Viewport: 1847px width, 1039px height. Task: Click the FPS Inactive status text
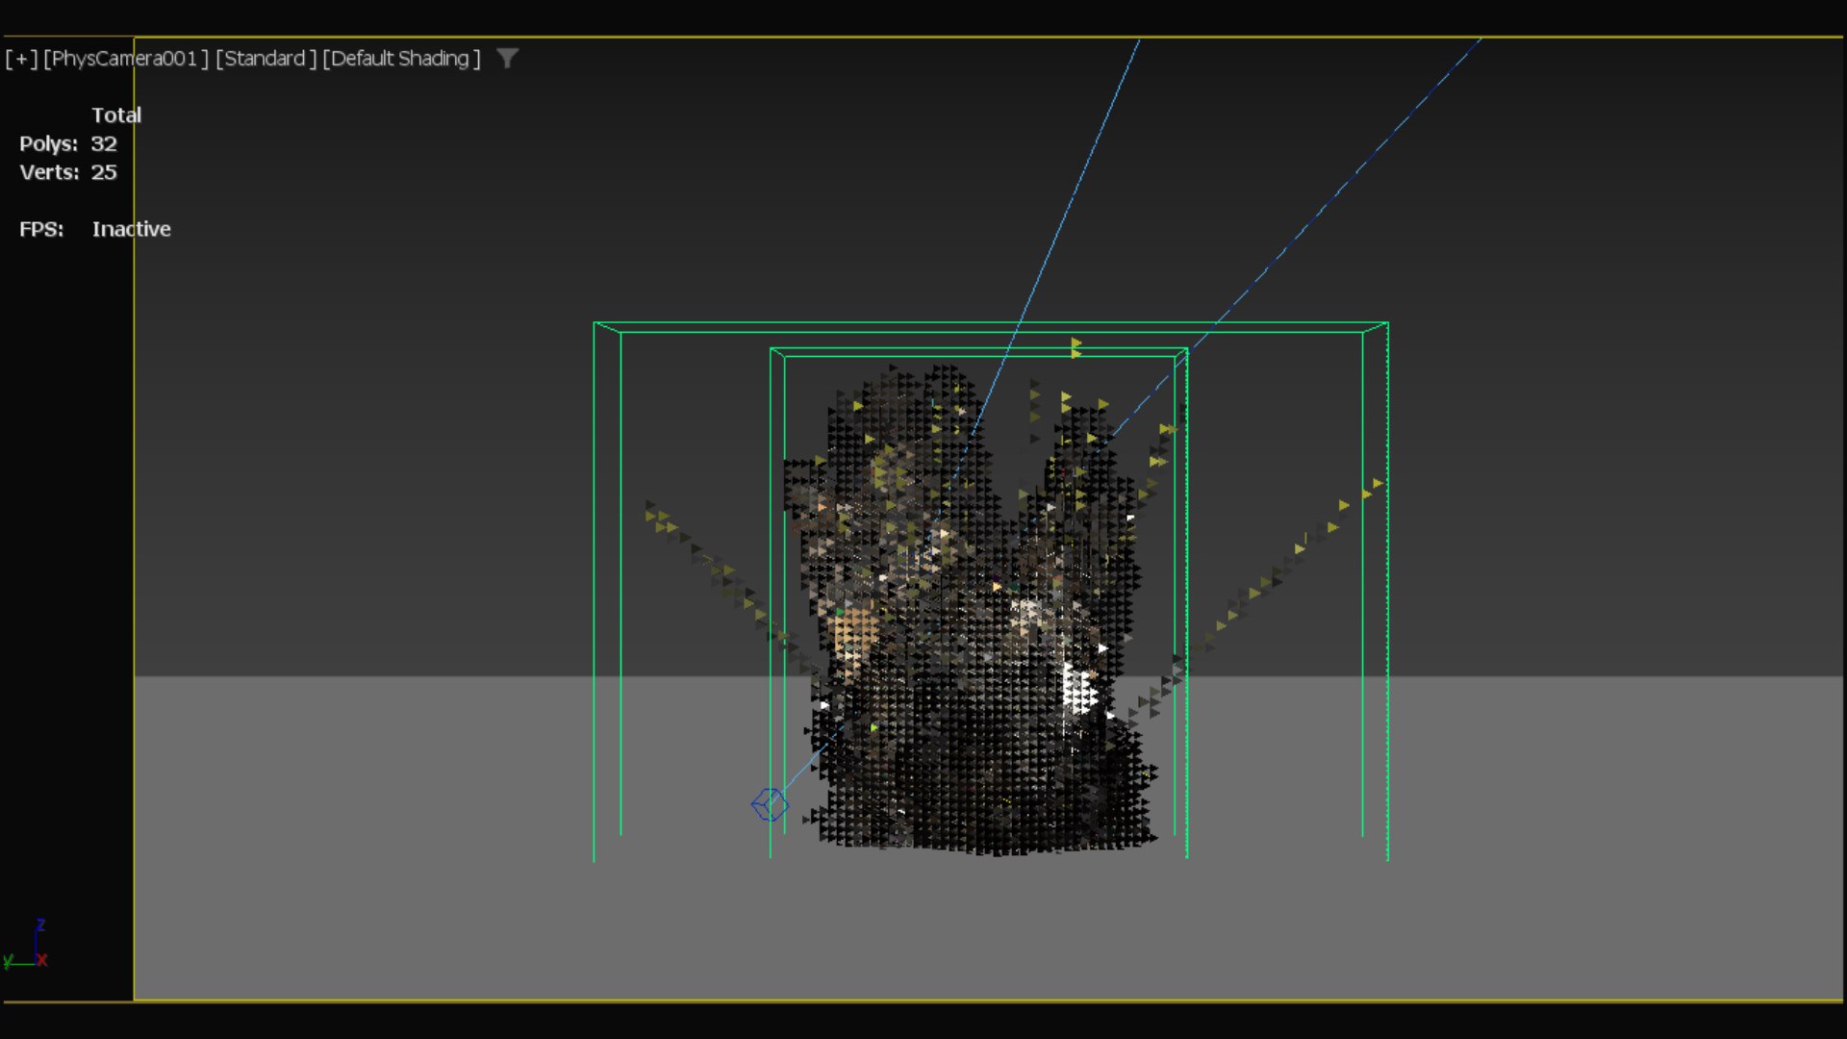[x=132, y=229]
